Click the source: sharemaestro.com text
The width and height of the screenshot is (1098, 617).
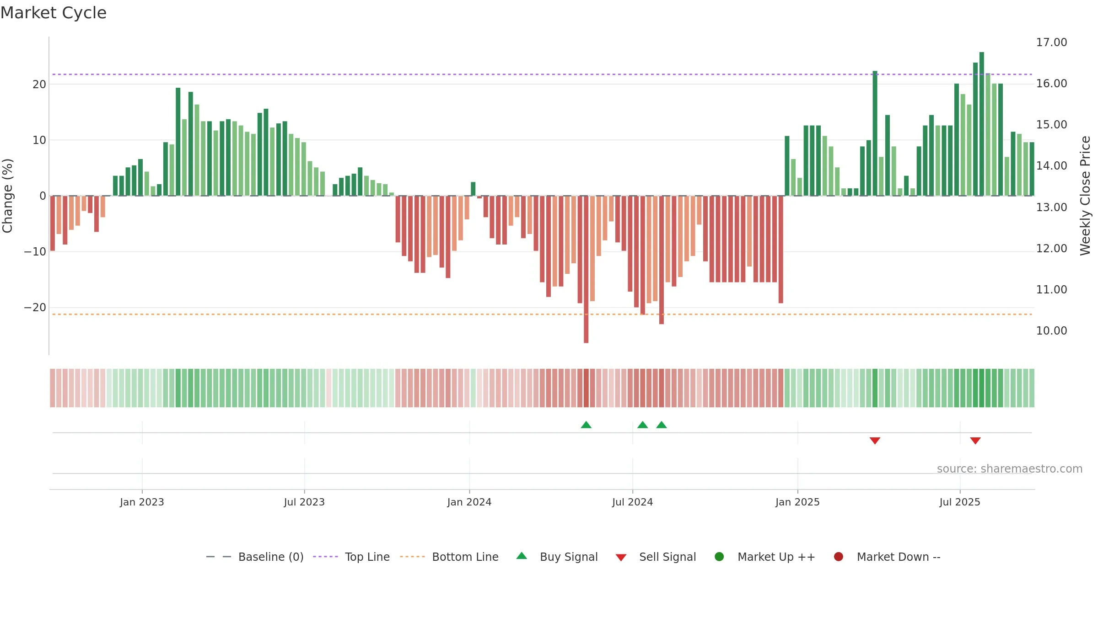[x=1010, y=468]
